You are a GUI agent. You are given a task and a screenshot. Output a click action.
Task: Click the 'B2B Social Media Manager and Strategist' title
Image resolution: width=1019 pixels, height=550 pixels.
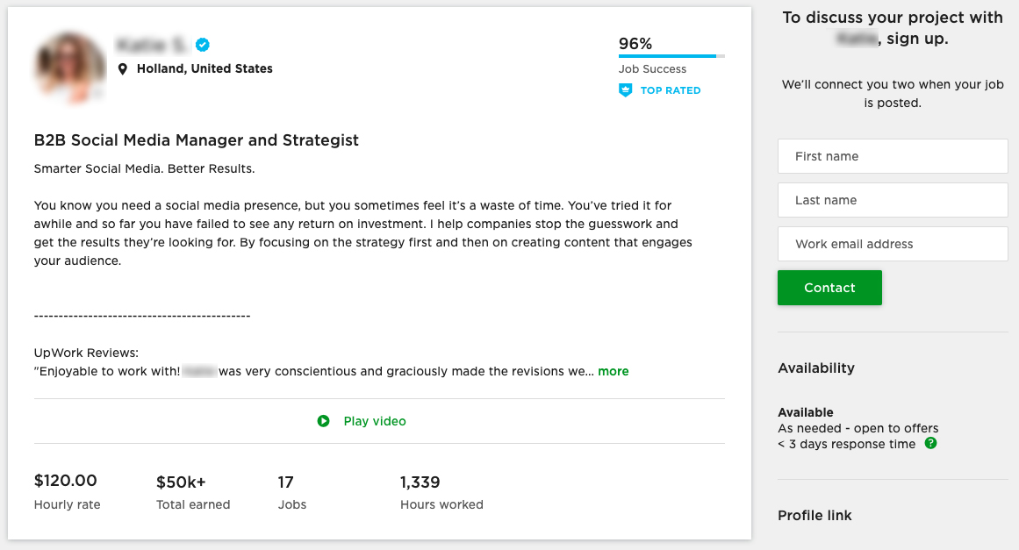(197, 140)
